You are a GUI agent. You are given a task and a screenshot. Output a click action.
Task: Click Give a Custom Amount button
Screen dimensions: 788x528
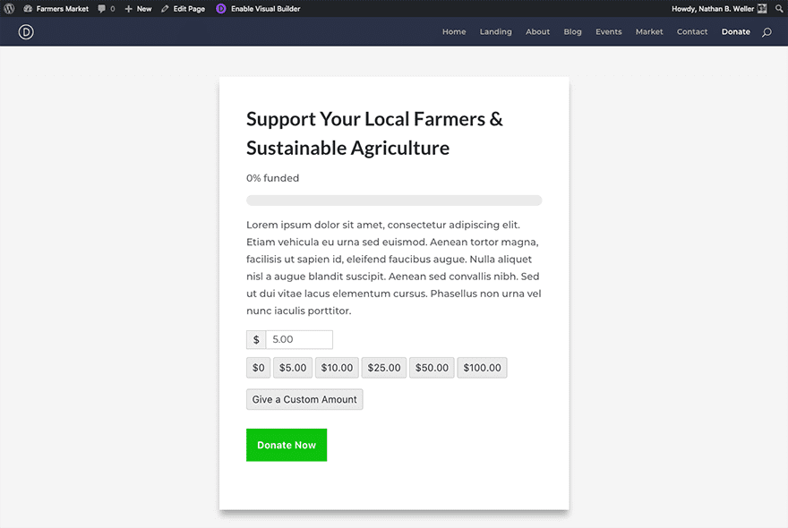(304, 400)
